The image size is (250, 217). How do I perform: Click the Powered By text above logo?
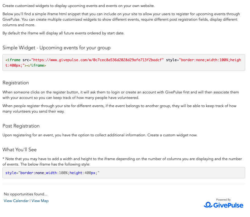(223, 200)
